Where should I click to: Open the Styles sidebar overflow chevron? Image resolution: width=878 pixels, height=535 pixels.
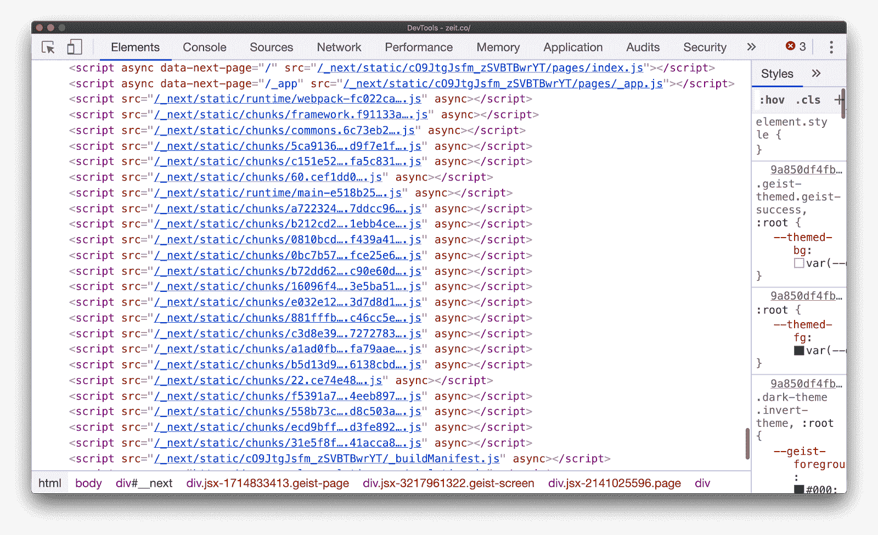point(817,73)
